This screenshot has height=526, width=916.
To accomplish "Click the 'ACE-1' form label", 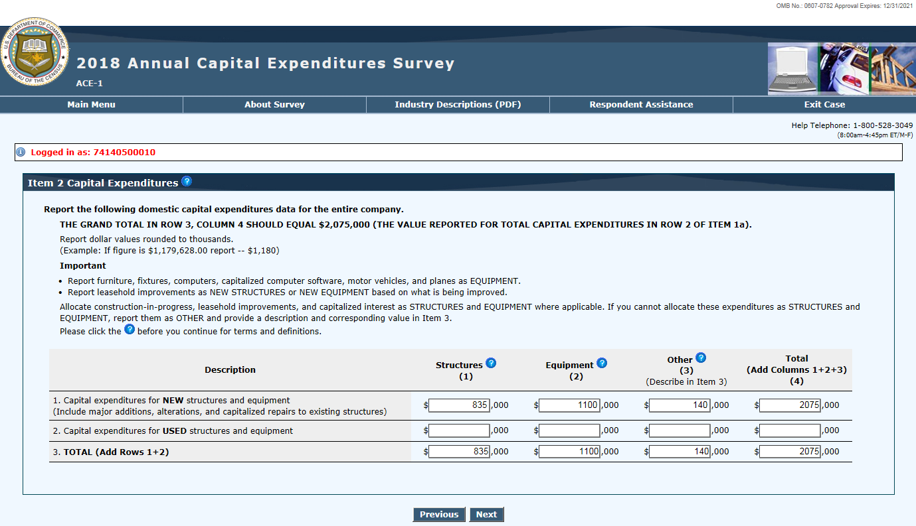I will (x=90, y=84).
